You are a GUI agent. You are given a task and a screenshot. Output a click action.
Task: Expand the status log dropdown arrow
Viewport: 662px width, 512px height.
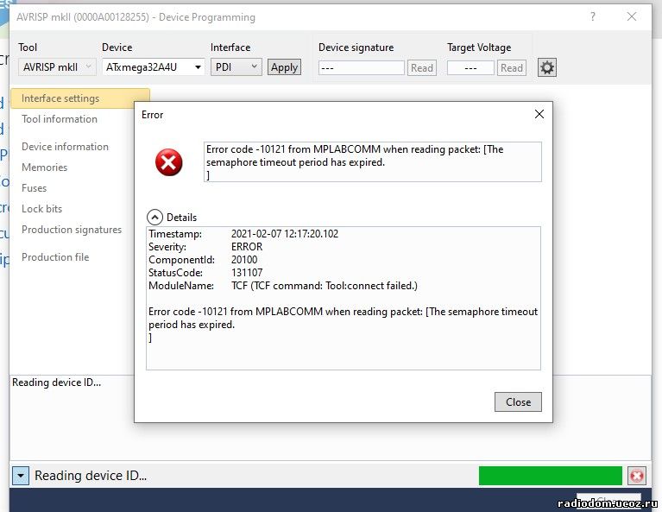20,476
